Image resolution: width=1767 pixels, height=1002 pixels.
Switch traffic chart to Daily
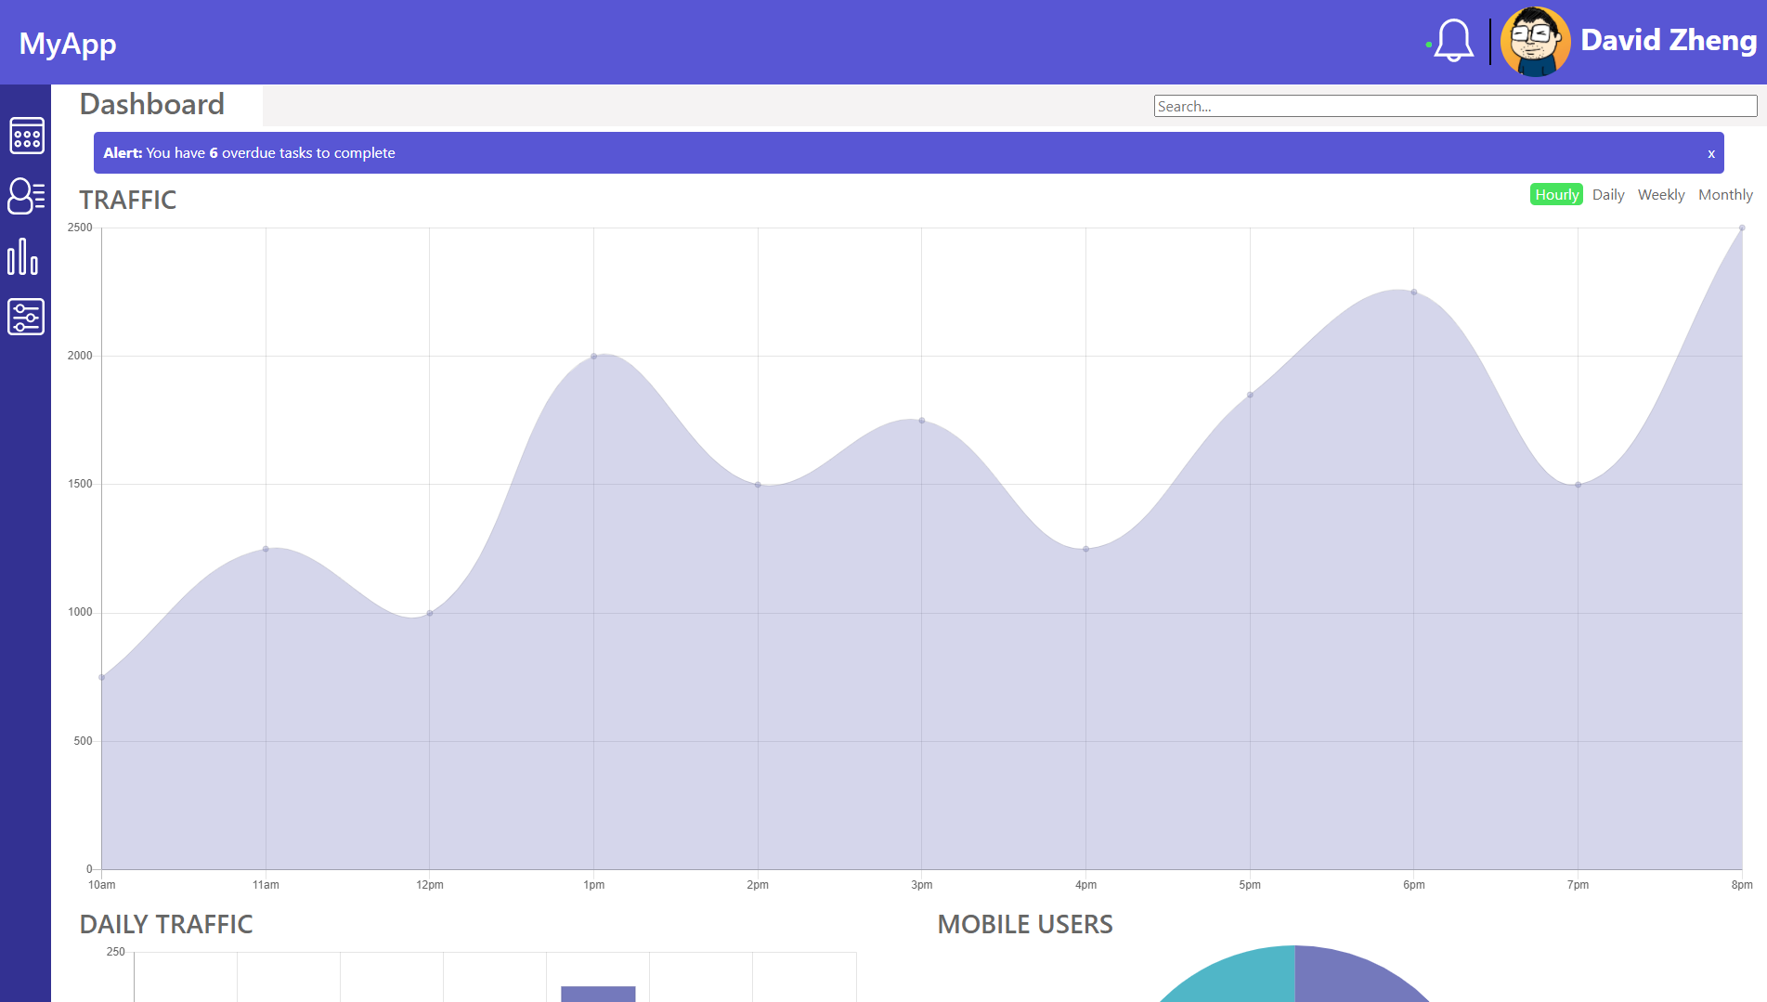[1608, 194]
